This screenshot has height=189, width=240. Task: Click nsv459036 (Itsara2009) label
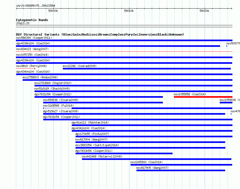(x=61, y=100)
